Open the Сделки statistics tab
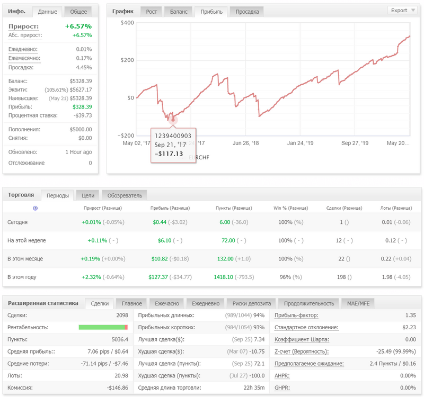This screenshot has width=424, height=397. 100,303
